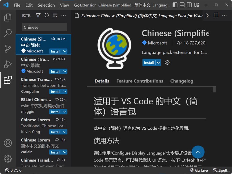Expand install dropdown for maggie's ESLint extension

(65, 112)
